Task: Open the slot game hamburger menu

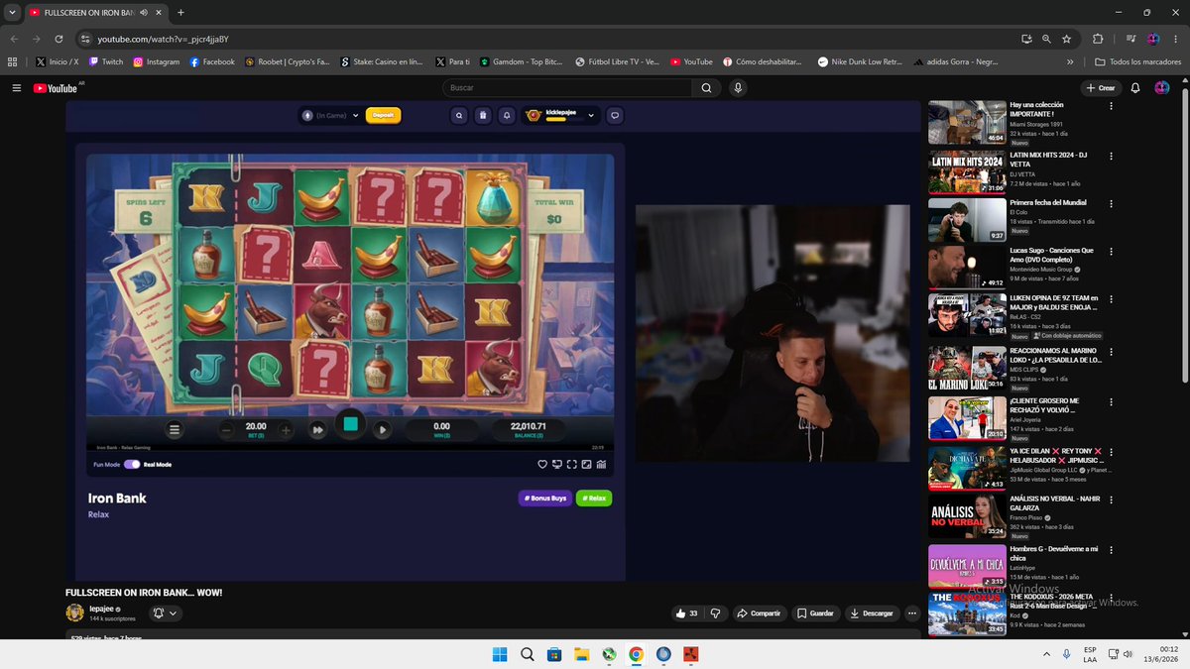Action: pyautogui.click(x=175, y=430)
